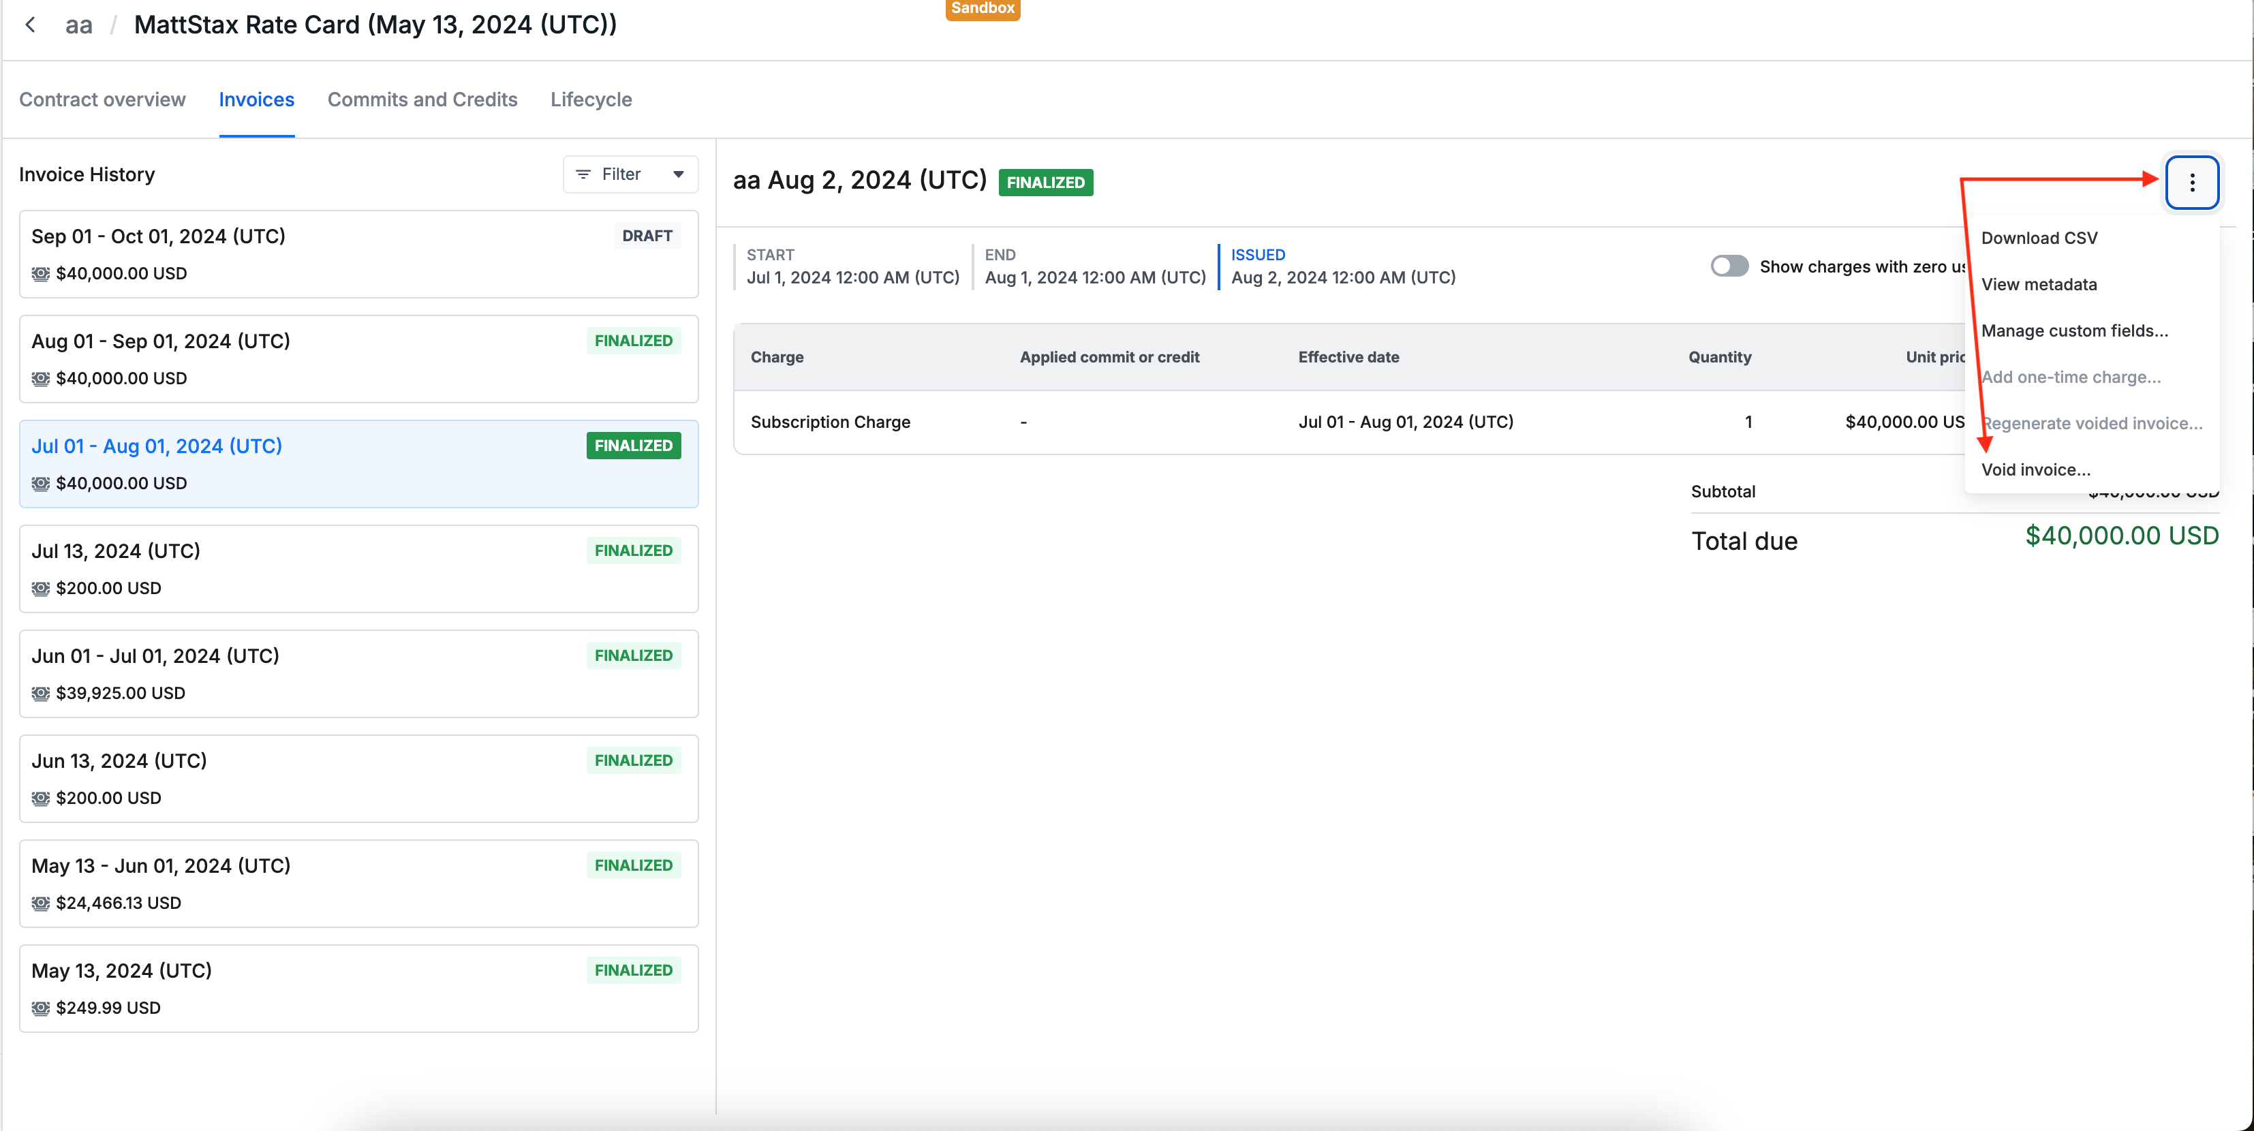Expand the Filter dropdown arrow

[678, 174]
